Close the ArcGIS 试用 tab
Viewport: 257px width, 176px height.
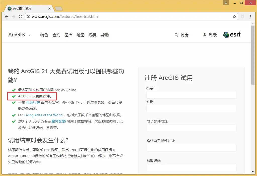click(x=49, y=9)
